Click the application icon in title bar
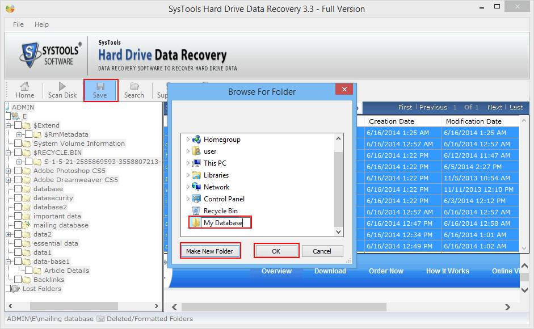This screenshot has width=534, height=329. 10,9
